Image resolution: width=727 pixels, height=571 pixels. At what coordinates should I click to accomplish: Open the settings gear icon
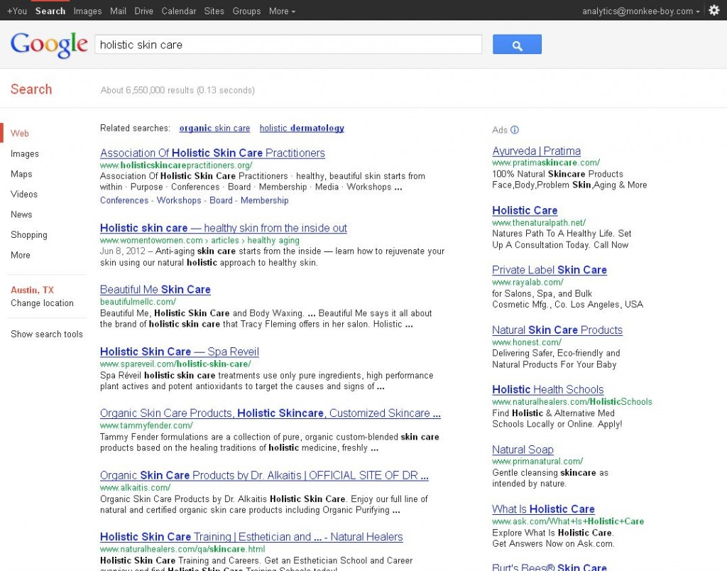[x=714, y=10]
